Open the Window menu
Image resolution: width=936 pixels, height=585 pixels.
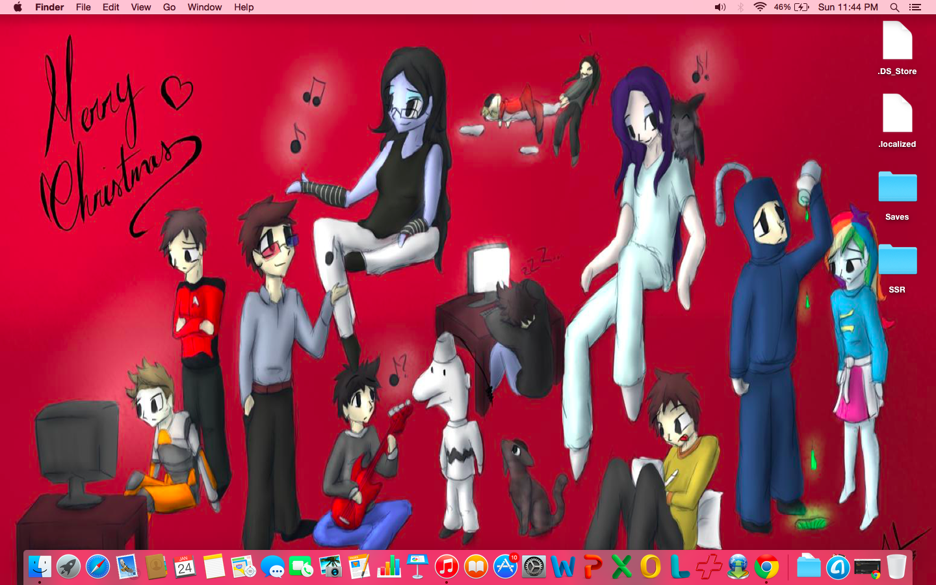tap(205, 7)
